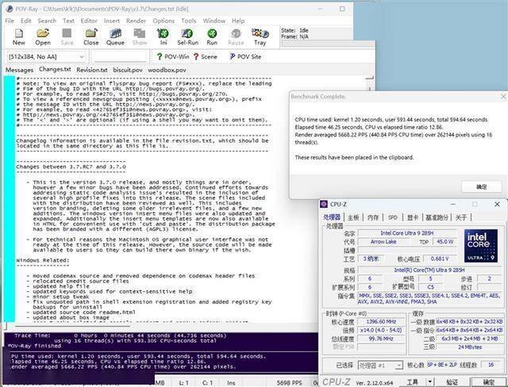Open the CPU-Z benchmark tab 基准跑分
This screenshot has width=508, height=387.
(x=437, y=217)
